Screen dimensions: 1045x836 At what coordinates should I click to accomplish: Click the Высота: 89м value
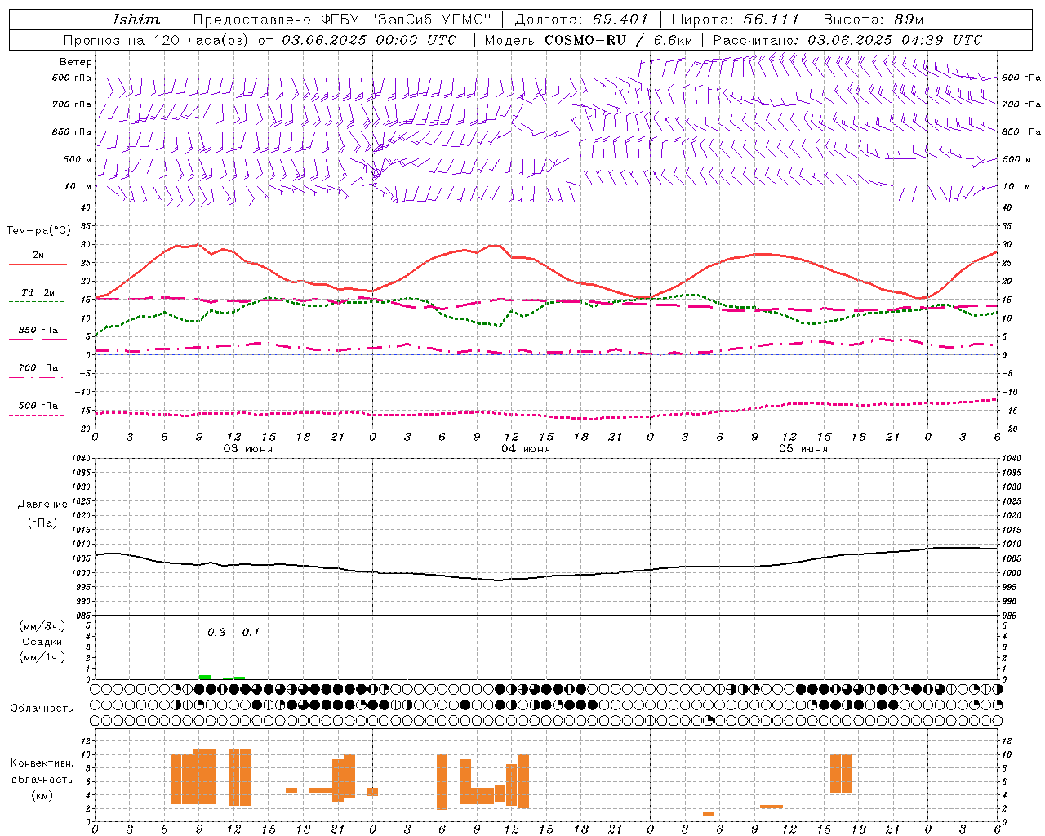coord(874,20)
